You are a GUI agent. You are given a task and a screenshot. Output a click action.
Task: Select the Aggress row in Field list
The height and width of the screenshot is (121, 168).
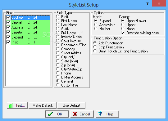(x=31, y=27)
